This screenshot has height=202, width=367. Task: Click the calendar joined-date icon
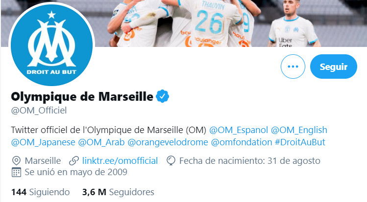(16, 172)
